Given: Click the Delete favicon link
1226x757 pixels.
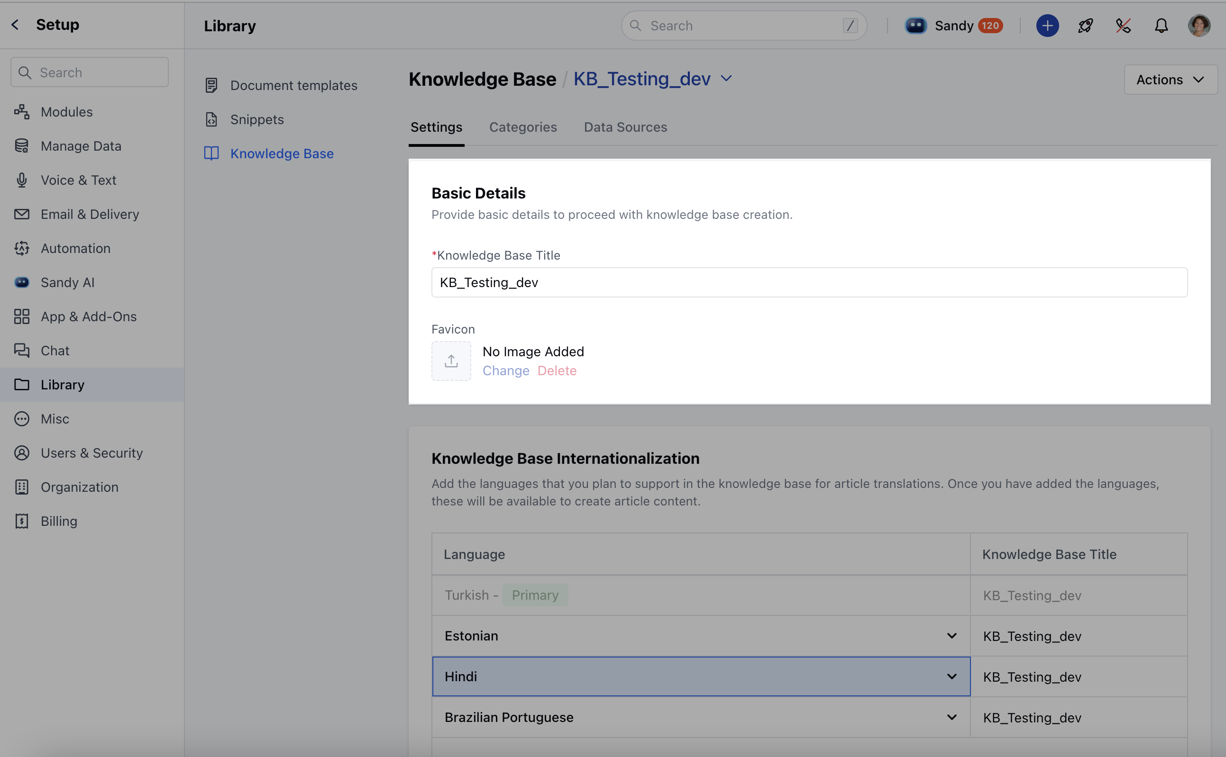Looking at the screenshot, I should (557, 370).
